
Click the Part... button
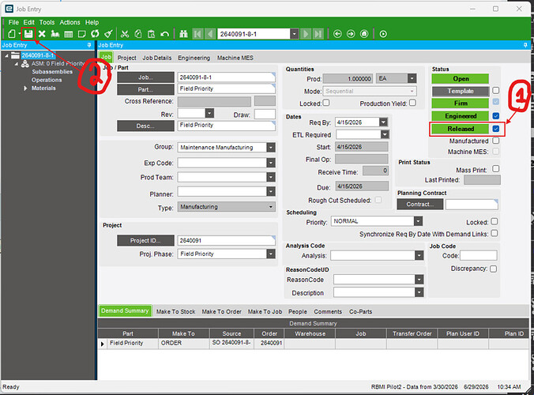pos(146,89)
